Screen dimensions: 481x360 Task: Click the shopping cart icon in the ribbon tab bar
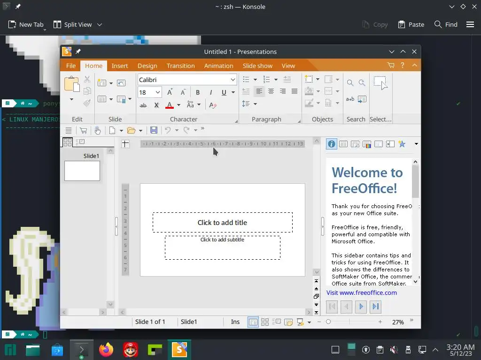390,65
